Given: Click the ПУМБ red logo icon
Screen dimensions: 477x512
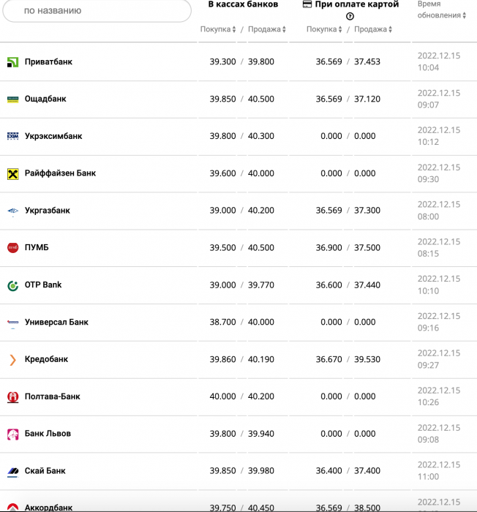Looking at the screenshot, I should [12, 248].
